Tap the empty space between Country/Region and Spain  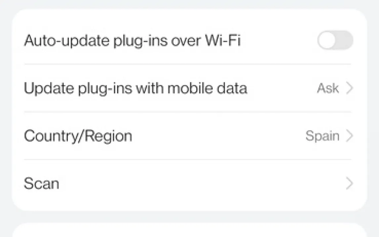click(x=218, y=136)
